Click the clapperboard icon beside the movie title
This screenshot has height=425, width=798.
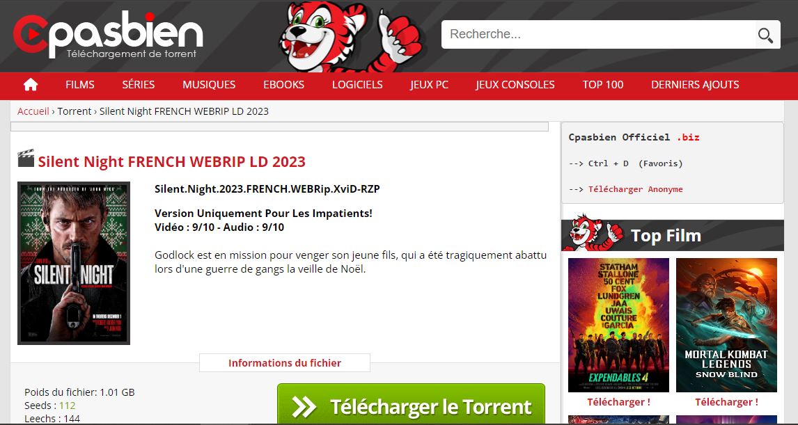pos(26,159)
